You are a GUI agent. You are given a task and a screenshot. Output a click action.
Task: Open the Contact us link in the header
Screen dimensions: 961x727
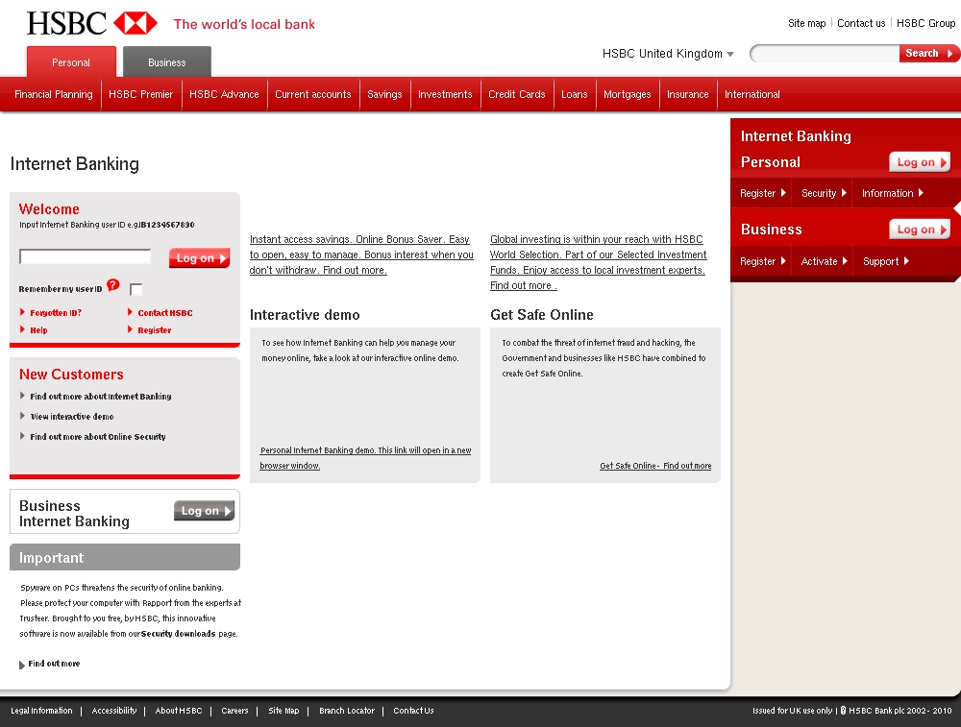coord(861,23)
